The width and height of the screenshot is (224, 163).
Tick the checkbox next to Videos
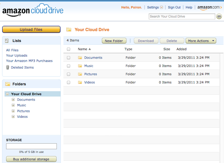68,83
